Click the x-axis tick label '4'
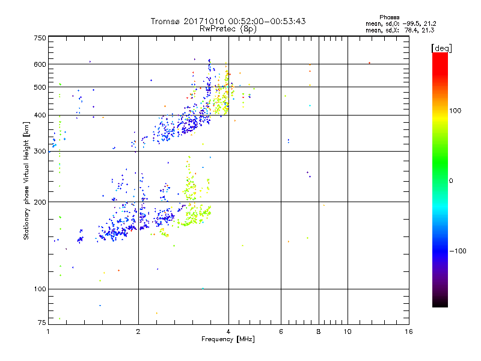481x361 pixels. click(228, 332)
